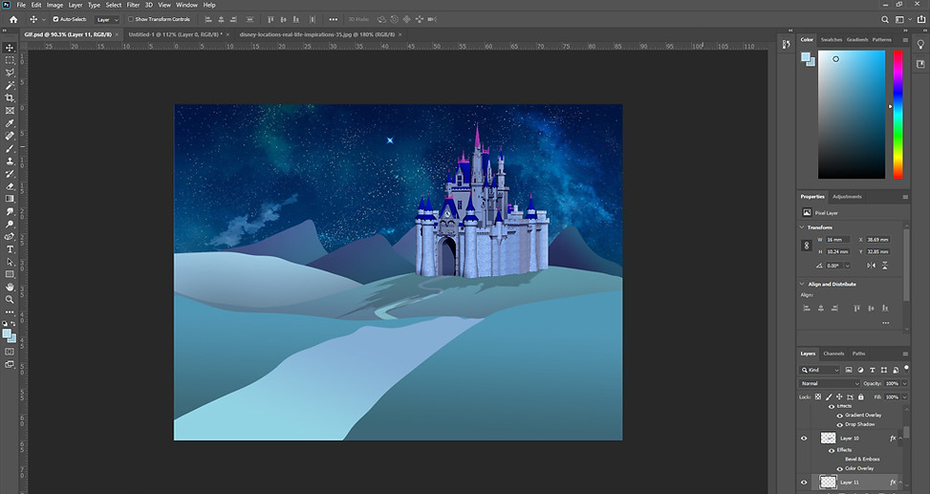Open the layer filter Kind dropdown
This screenshot has width=930, height=494.
coord(820,370)
